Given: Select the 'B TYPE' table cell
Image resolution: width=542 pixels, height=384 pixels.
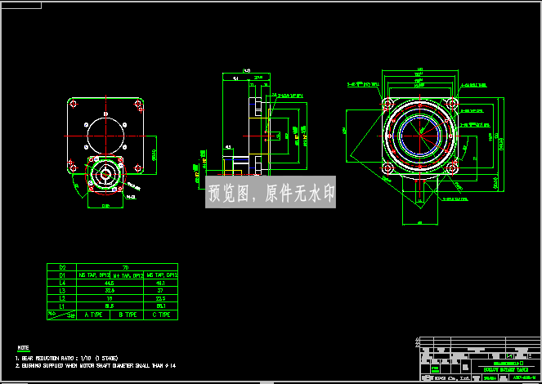Looking at the screenshot, I should (x=128, y=315).
